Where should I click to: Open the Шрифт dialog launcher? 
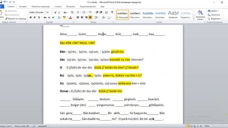coord(73,22)
